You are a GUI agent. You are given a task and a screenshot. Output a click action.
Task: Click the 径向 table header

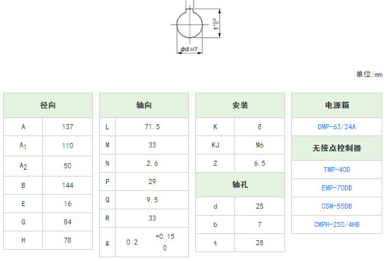(x=48, y=105)
